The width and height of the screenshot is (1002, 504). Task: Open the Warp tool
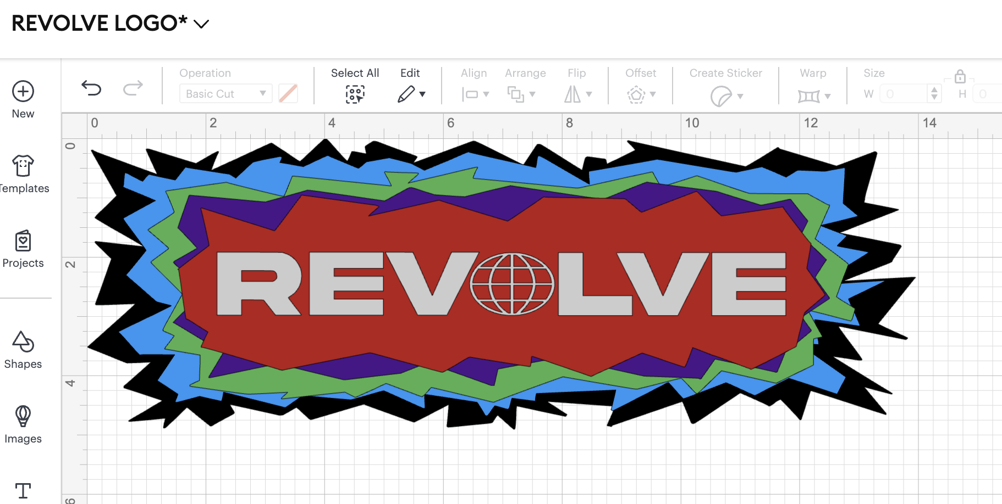(813, 94)
